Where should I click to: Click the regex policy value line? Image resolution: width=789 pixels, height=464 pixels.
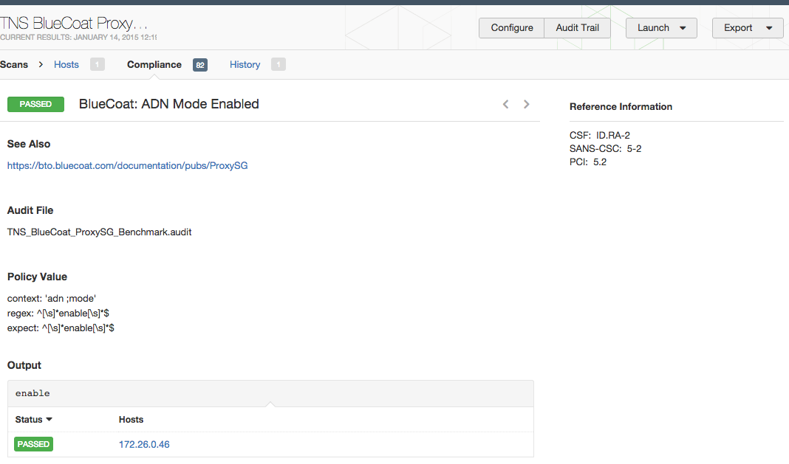coord(58,314)
